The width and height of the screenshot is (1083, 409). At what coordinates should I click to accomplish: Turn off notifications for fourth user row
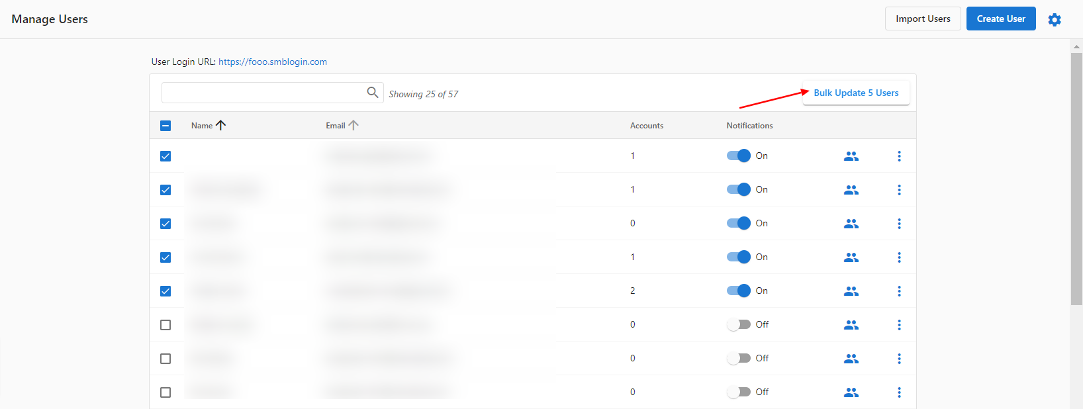(739, 257)
